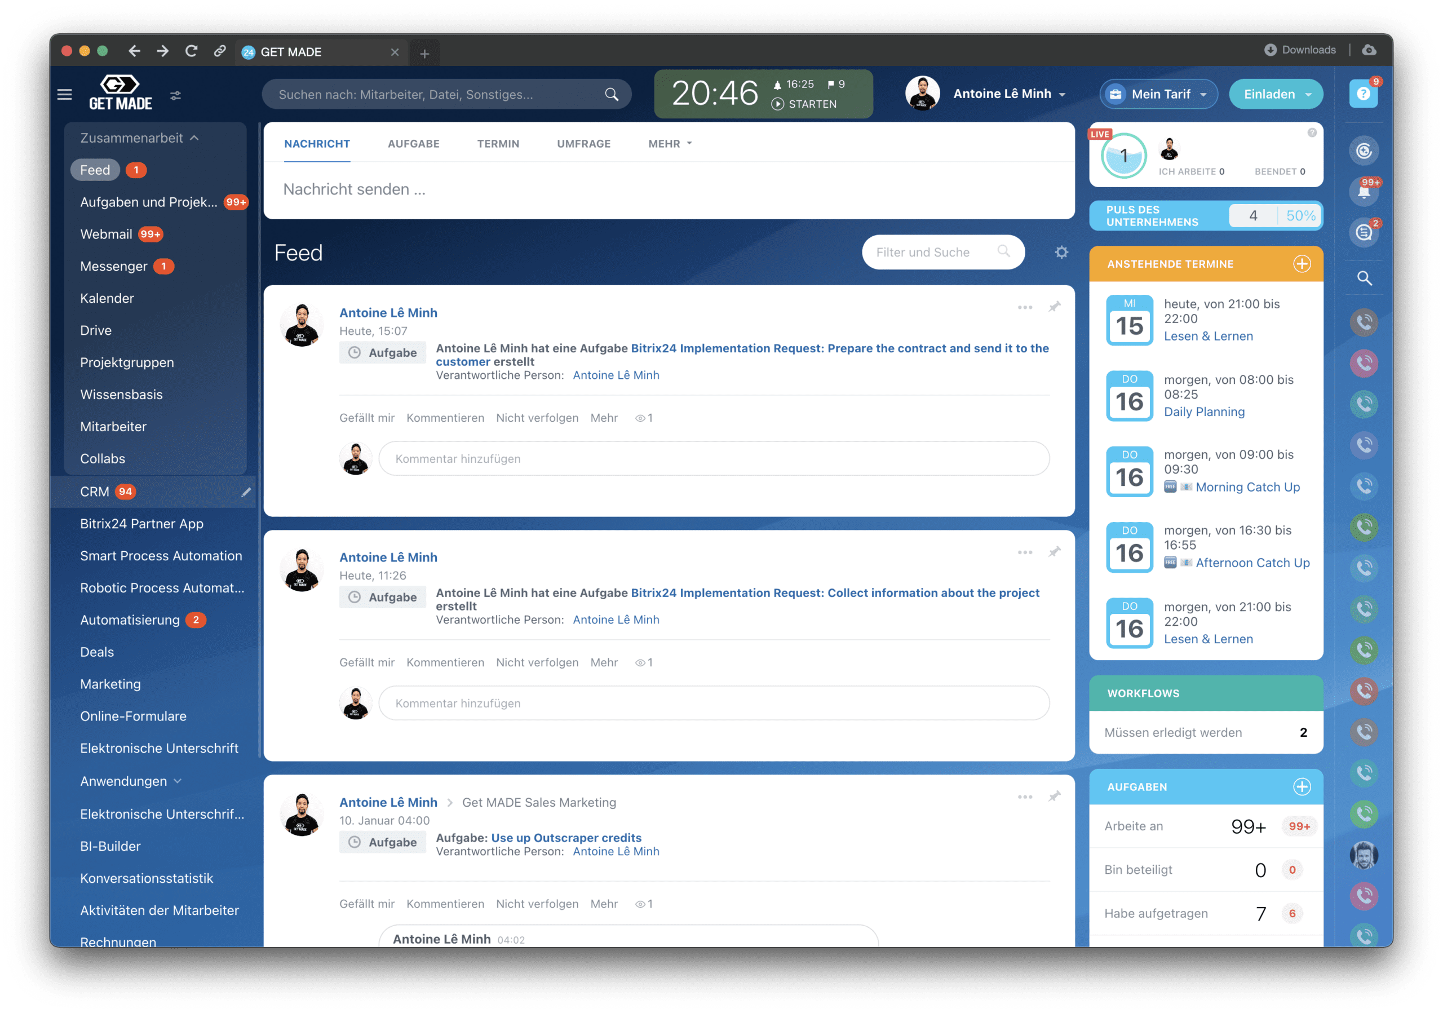Add a new upcoming event
Viewport: 1443px width, 1013px height.
click(x=1302, y=264)
